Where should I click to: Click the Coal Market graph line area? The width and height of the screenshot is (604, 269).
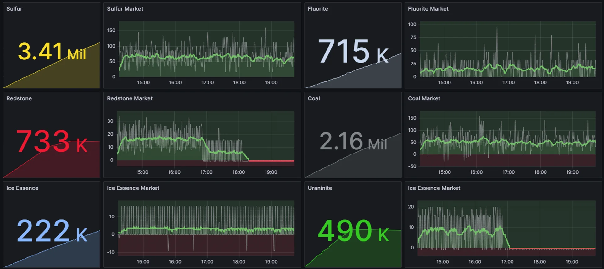(x=507, y=139)
